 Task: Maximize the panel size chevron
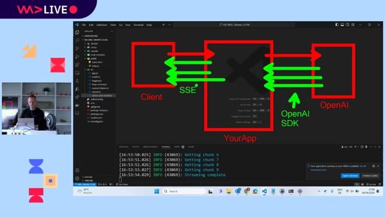375,147
